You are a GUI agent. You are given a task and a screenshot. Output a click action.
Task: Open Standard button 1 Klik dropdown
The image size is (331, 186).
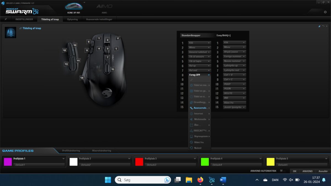click(199, 43)
